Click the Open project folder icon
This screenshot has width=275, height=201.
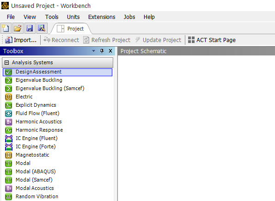18,28
